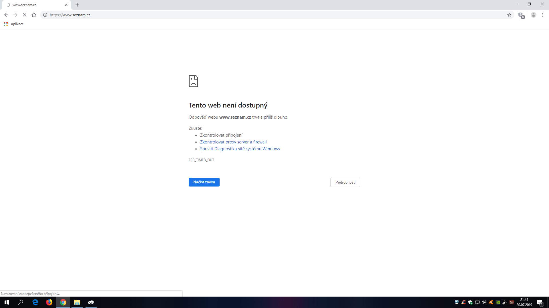Open the Aplikace apps shortcut
Image resolution: width=549 pixels, height=308 pixels.
14,24
